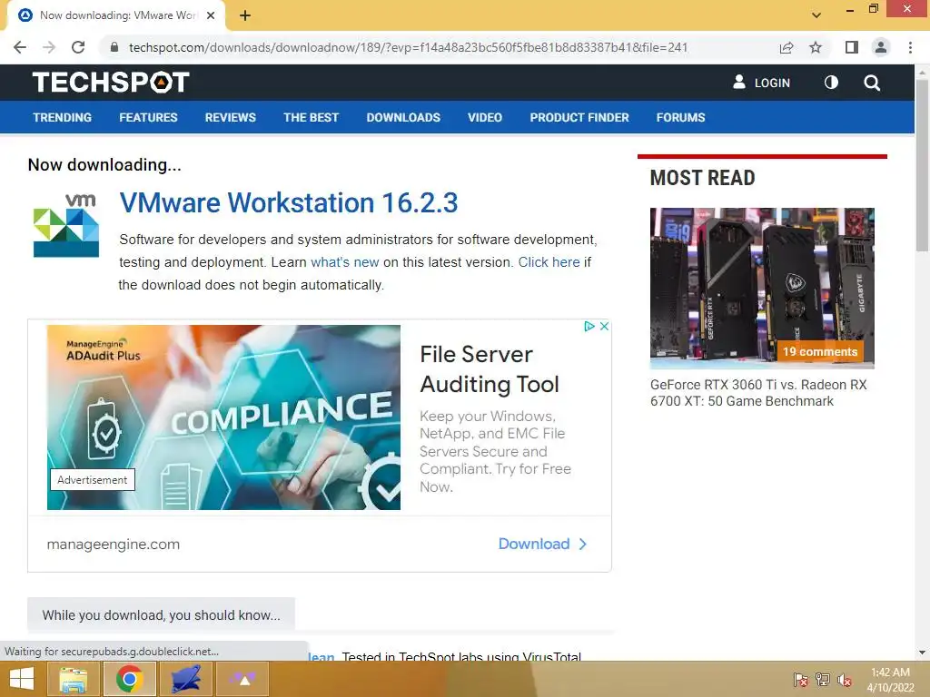The height and width of the screenshot is (697, 930).
Task: Open the purple triangle app taskbar icon
Action: [x=242, y=679]
